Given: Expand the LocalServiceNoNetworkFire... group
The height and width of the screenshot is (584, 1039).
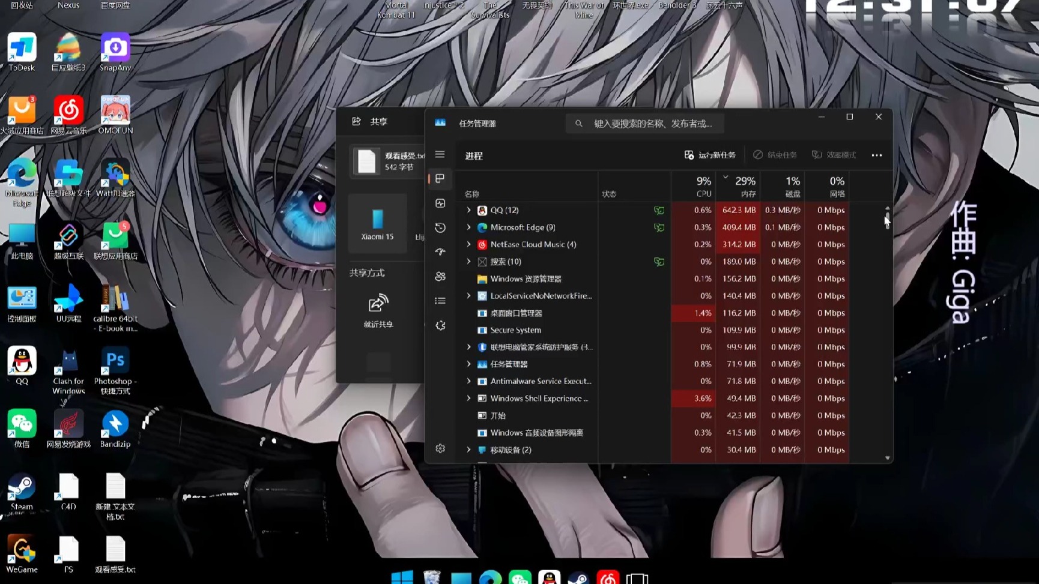Looking at the screenshot, I should [468, 296].
